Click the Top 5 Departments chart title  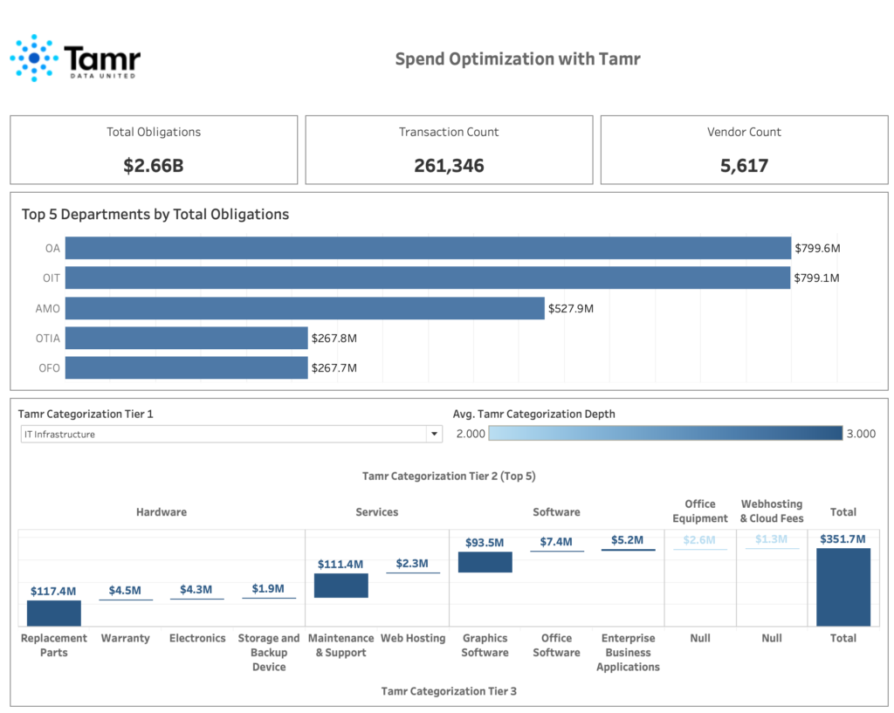(x=155, y=215)
